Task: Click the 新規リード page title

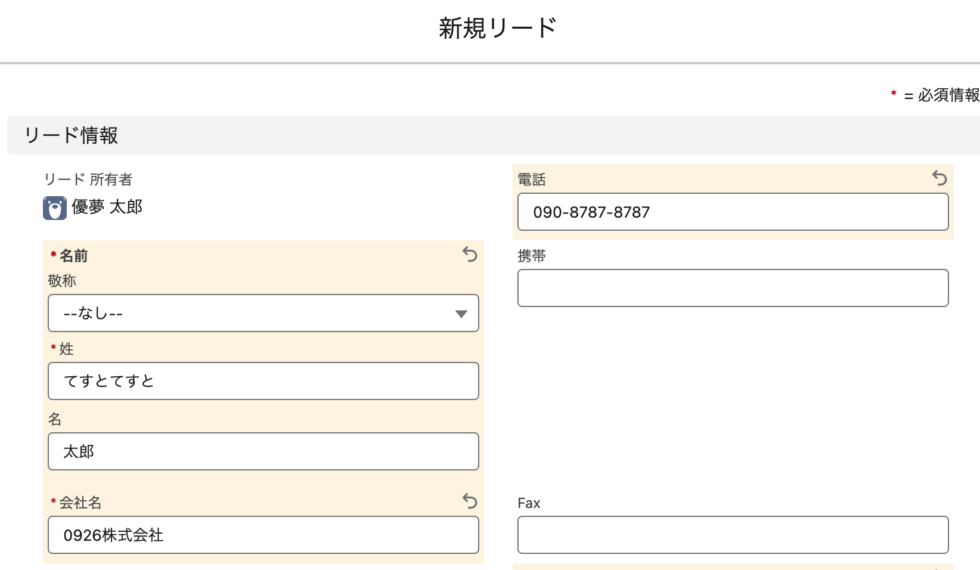Action: tap(497, 28)
